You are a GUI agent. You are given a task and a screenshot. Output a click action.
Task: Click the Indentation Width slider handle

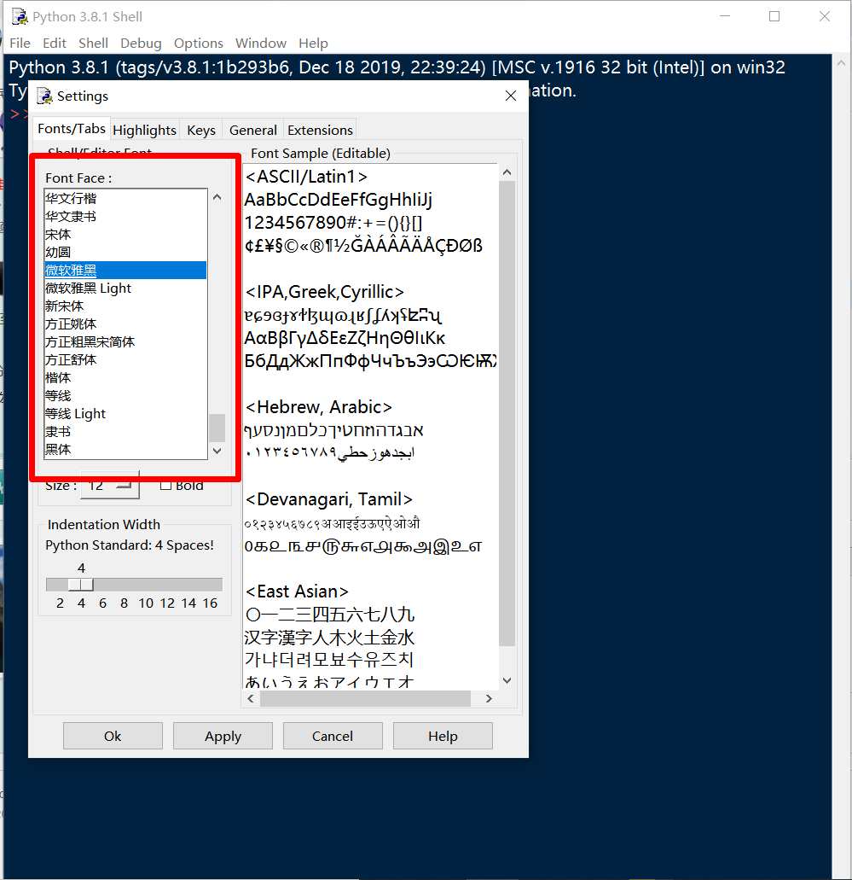pos(81,585)
